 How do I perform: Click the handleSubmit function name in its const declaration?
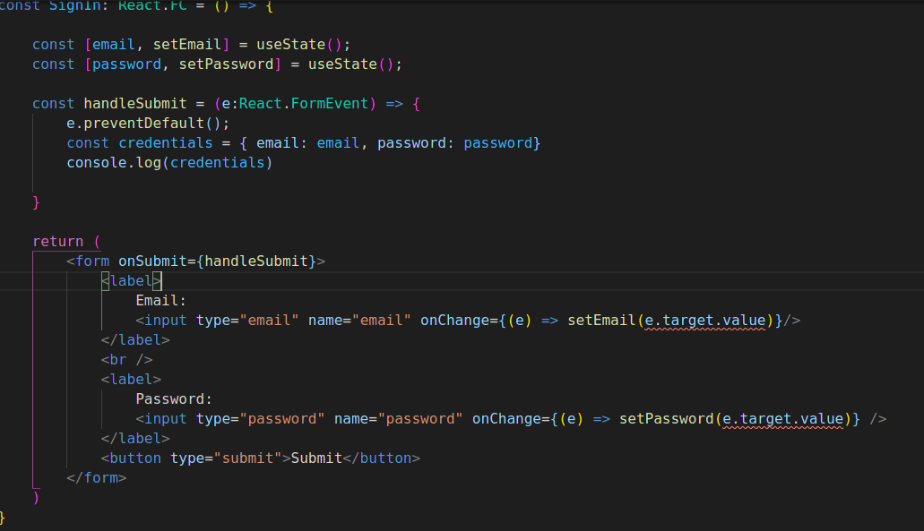(x=135, y=104)
